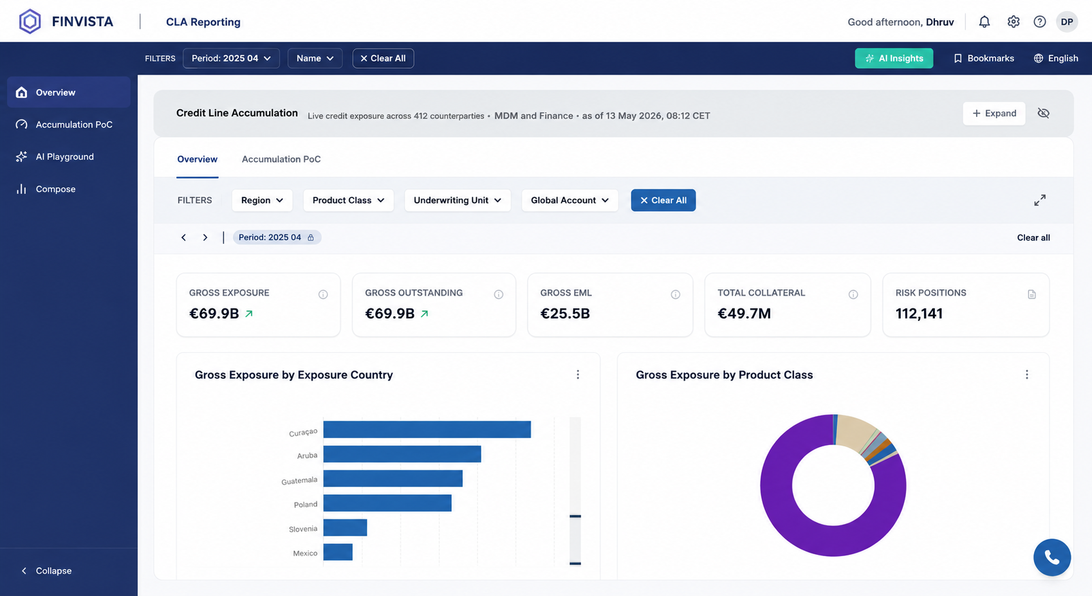The image size is (1092, 596).
Task: Switch to the Accumulation PoC tab
Action: [281, 159]
